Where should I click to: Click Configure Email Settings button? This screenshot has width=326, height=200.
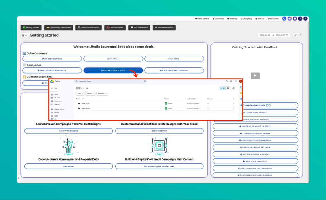[x=255, y=147]
